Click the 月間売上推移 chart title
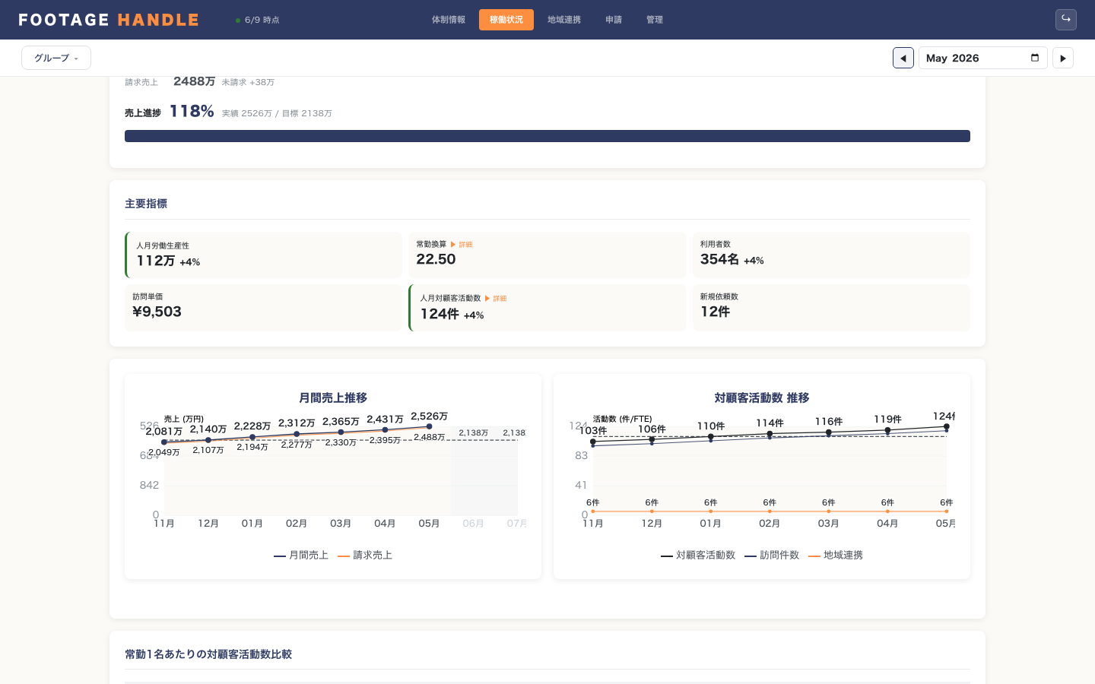 [333, 397]
